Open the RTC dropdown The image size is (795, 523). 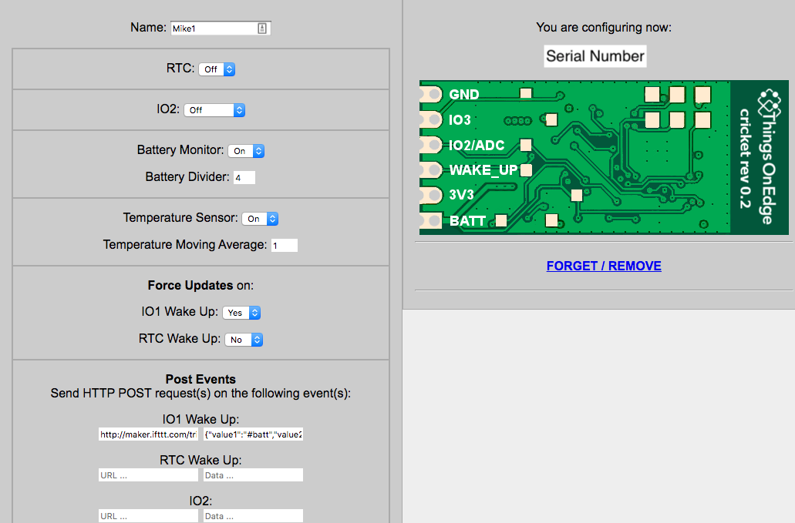(x=217, y=69)
